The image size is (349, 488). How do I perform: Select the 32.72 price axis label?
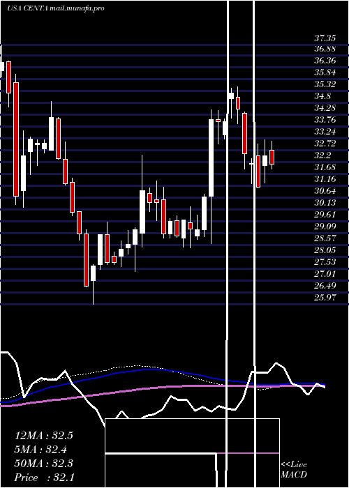325,144
